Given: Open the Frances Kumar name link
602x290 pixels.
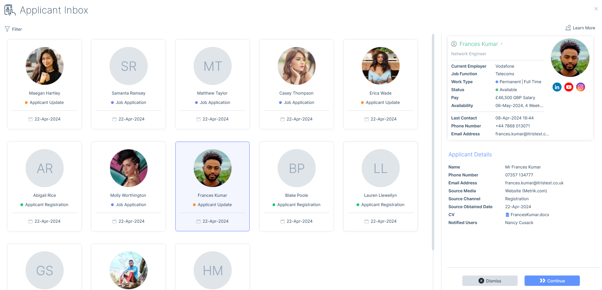Looking at the screenshot, I should [479, 44].
